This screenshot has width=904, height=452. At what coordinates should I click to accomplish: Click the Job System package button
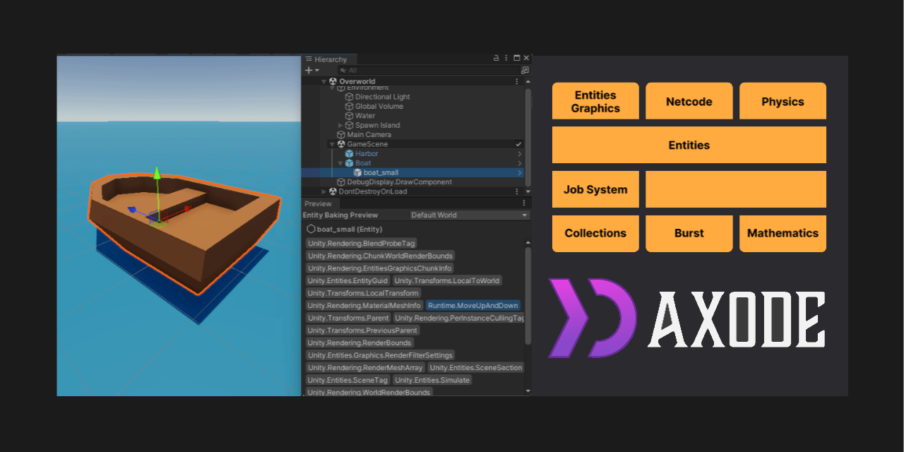pos(595,189)
